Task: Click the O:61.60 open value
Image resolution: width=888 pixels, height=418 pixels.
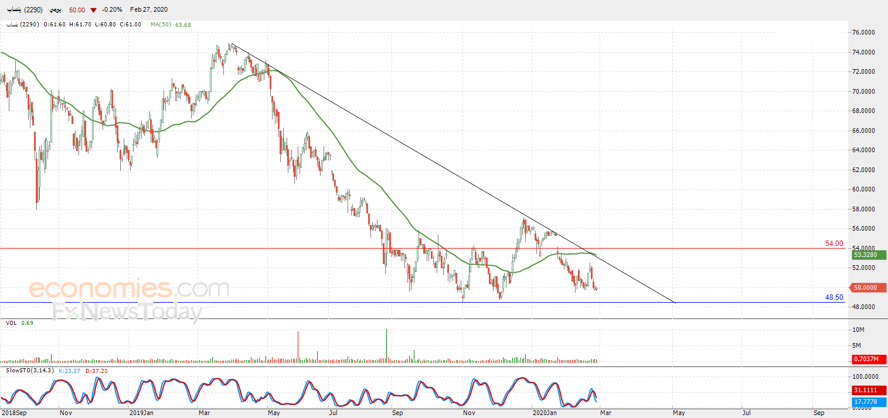Action: pyautogui.click(x=54, y=25)
